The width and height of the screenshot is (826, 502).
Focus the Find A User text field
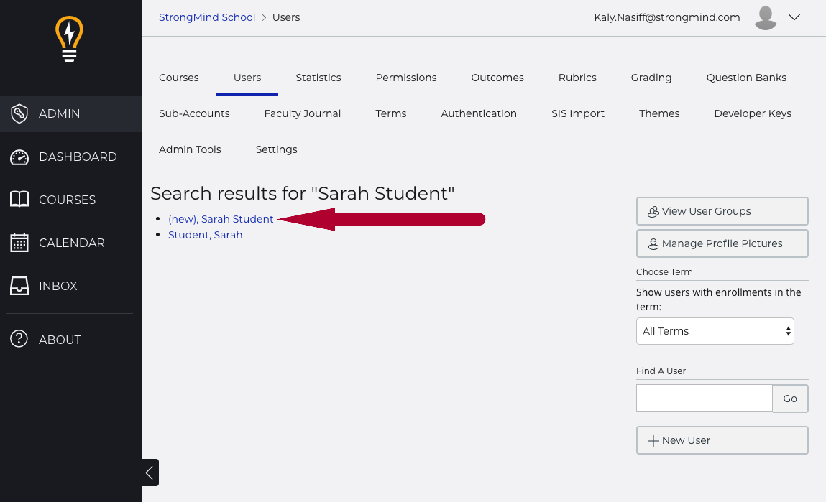705,398
